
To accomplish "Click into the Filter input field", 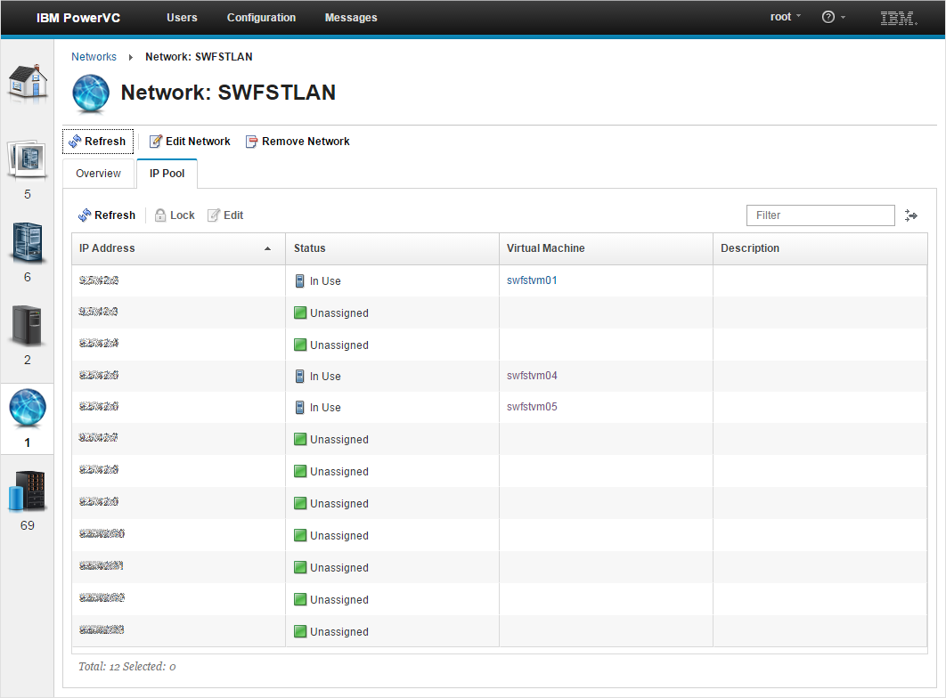I will [820, 215].
